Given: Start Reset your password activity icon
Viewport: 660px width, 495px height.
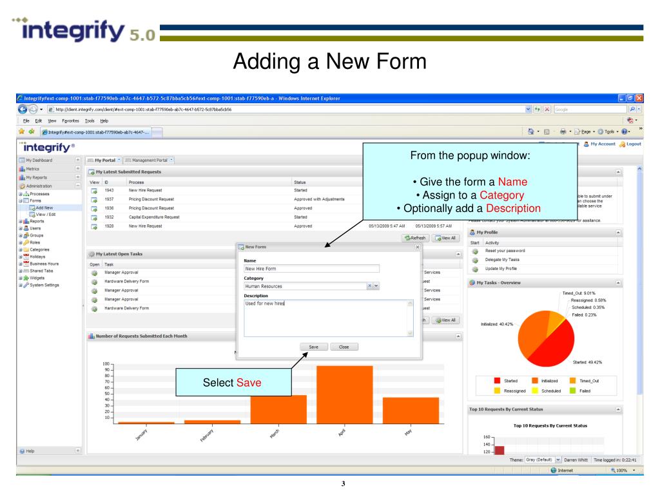Looking at the screenshot, I should point(475,251).
